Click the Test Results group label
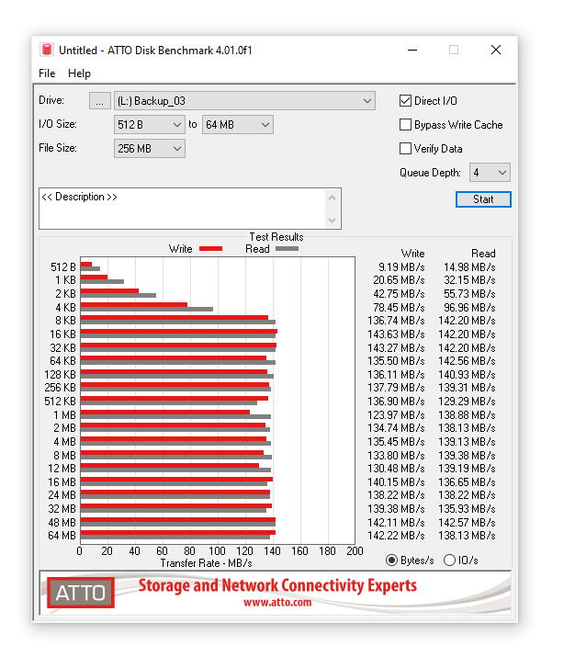This screenshot has height=668, width=575. coord(276,237)
